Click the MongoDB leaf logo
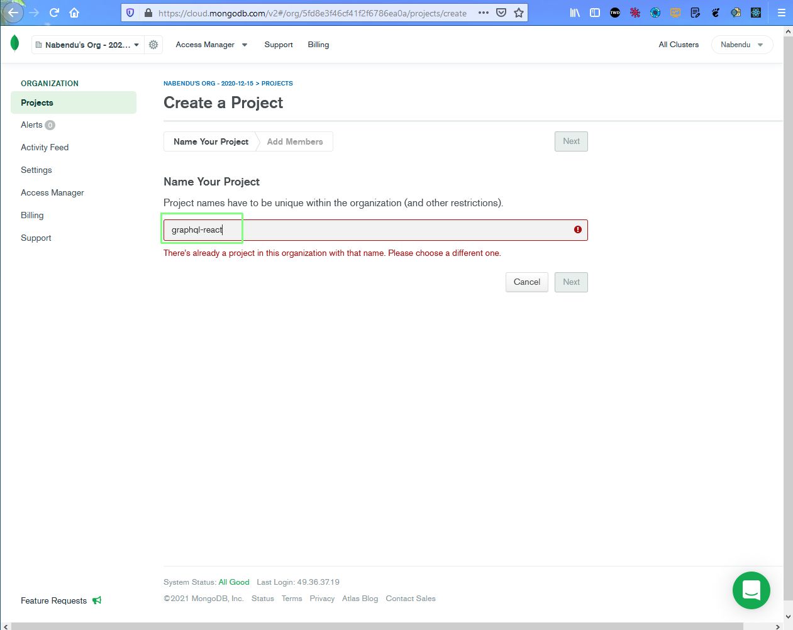Screen dimensions: 793x630 (15, 43)
